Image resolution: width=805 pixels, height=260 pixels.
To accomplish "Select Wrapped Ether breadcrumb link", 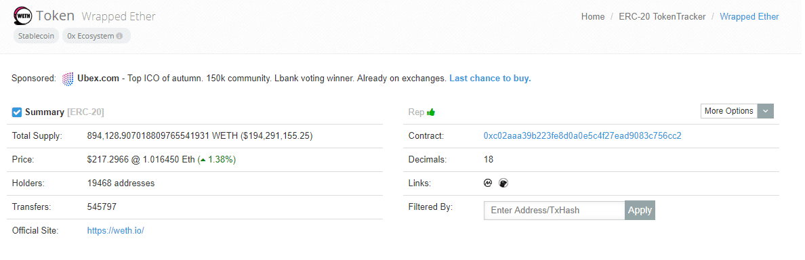I will pos(749,16).
